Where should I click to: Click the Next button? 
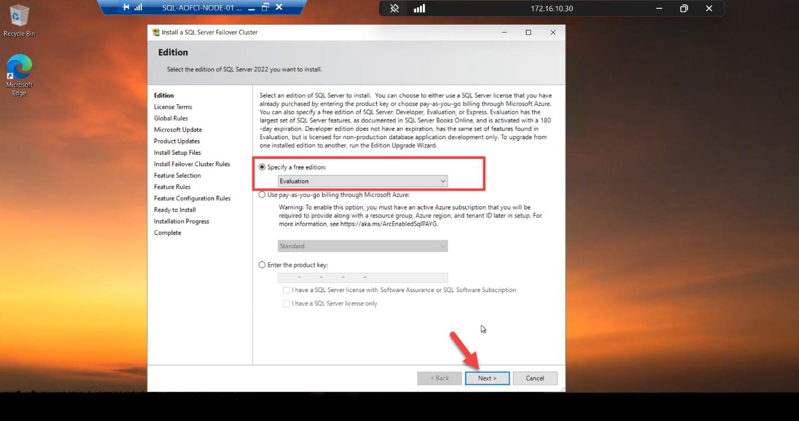click(x=487, y=378)
